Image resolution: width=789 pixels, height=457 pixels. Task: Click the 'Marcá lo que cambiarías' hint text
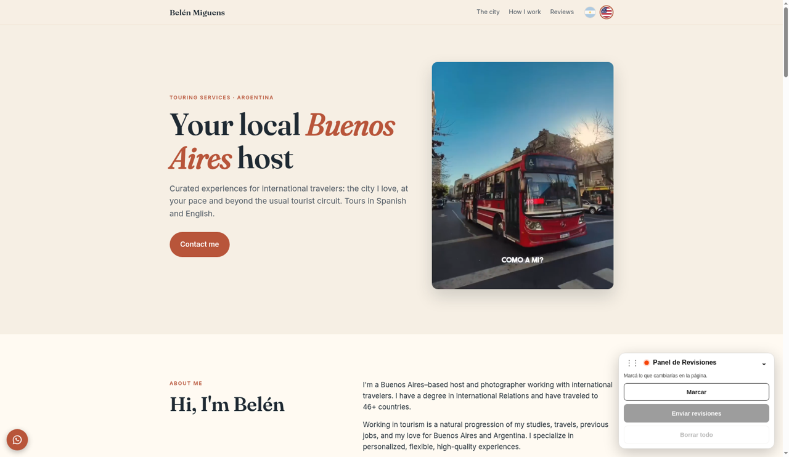point(666,376)
